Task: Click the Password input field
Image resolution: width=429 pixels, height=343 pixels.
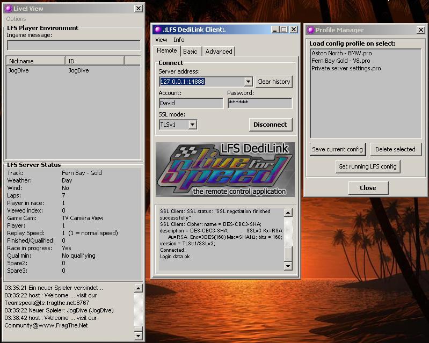Action: 260,103
